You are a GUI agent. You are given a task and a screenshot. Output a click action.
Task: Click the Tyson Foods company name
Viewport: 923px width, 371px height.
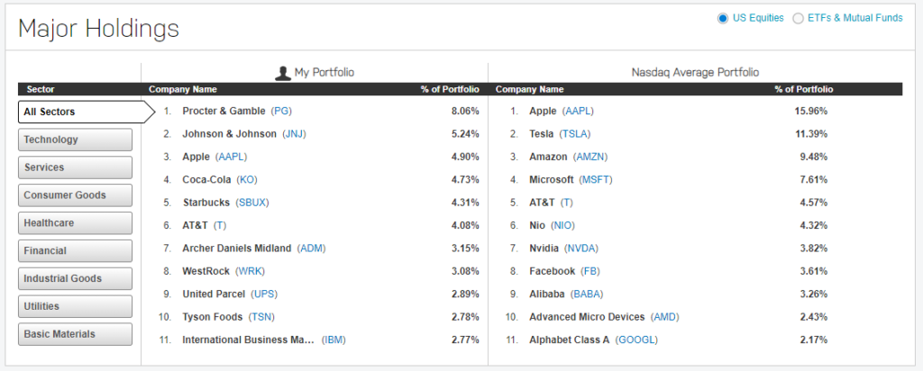pyautogui.click(x=213, y=317)
